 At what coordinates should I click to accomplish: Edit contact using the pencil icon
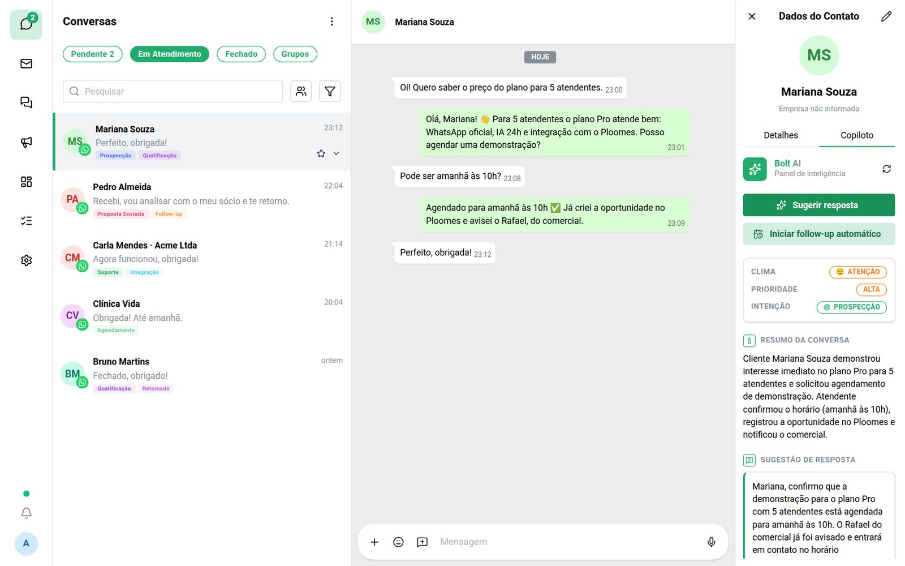pos(886,16)
